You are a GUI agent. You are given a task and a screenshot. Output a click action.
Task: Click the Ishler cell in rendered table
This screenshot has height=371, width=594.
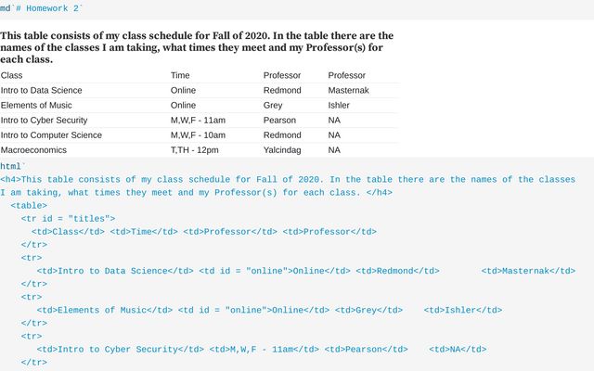339,105
